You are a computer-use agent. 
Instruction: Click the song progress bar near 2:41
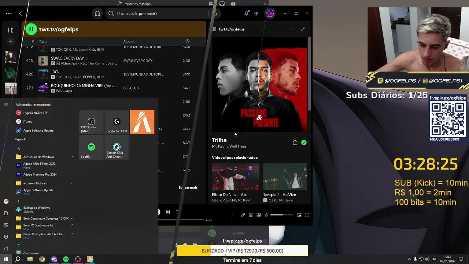point(181,220)
